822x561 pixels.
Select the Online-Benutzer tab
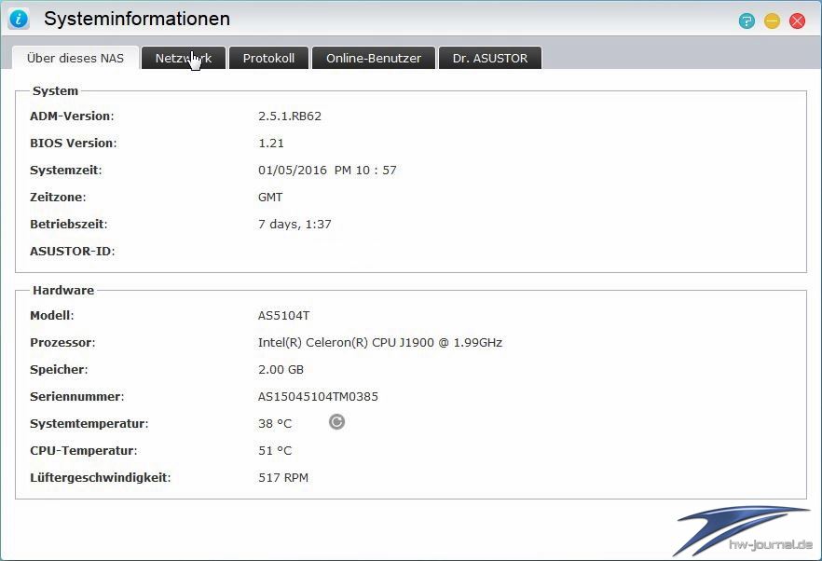pyautogui.click(x=373, y=58)
